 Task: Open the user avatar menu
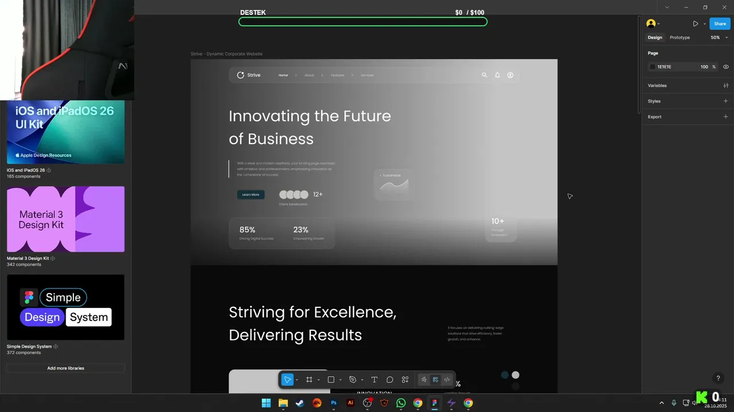(653, 23)
